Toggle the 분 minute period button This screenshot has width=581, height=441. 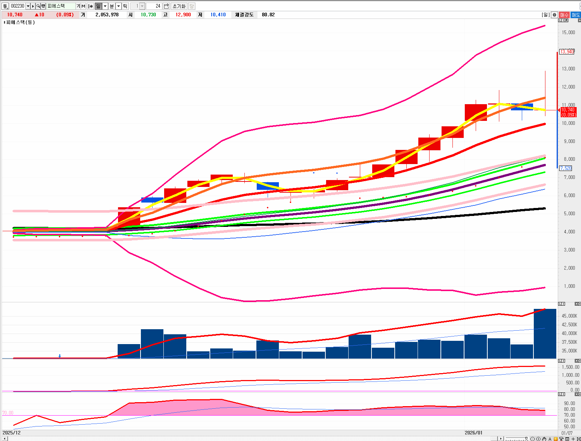pyautogui.click(x=112, y=6)
